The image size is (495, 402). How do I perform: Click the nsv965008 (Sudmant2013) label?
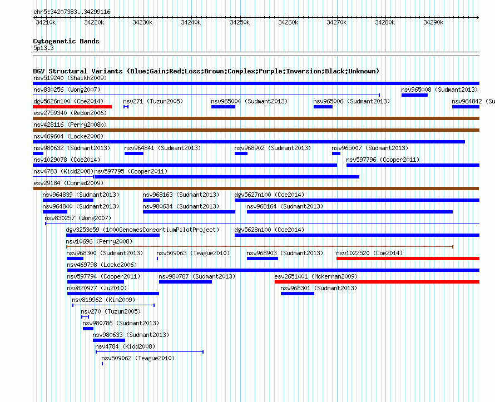pyautogui.click(x=439, y=90)
